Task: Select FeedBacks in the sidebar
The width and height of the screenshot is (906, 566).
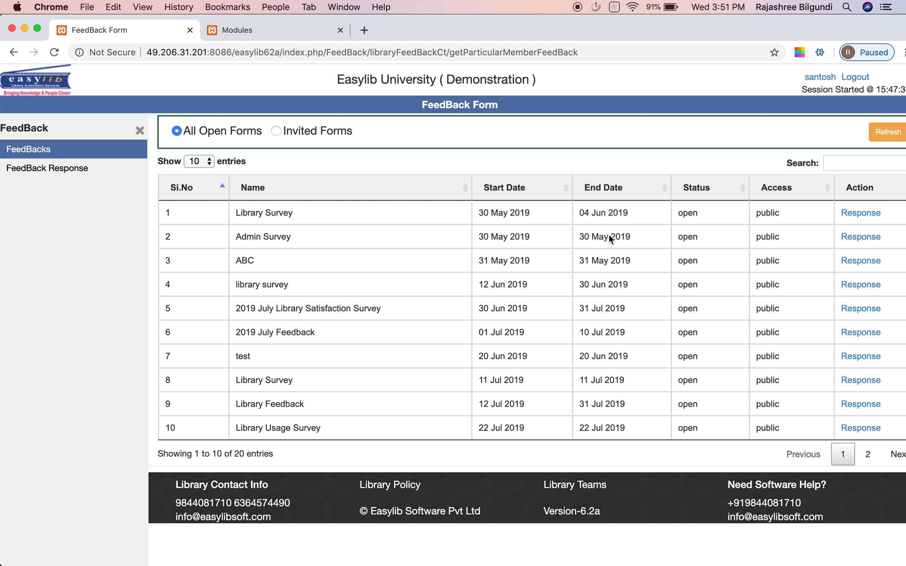Action: point(74,149)
